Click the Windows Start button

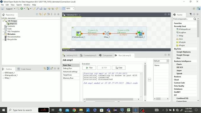tap(3, 110)
